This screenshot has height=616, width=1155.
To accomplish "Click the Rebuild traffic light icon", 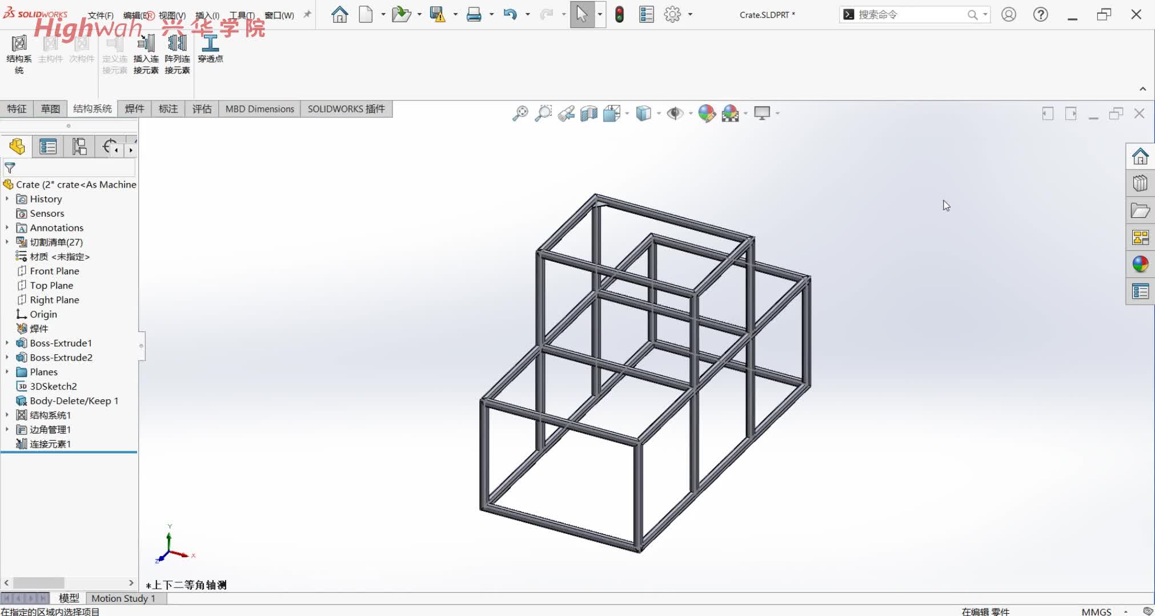I will pyautogui.click(x=619, y=14).
